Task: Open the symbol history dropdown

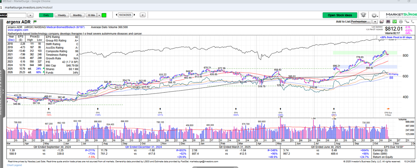Action: tap(30, 15)
